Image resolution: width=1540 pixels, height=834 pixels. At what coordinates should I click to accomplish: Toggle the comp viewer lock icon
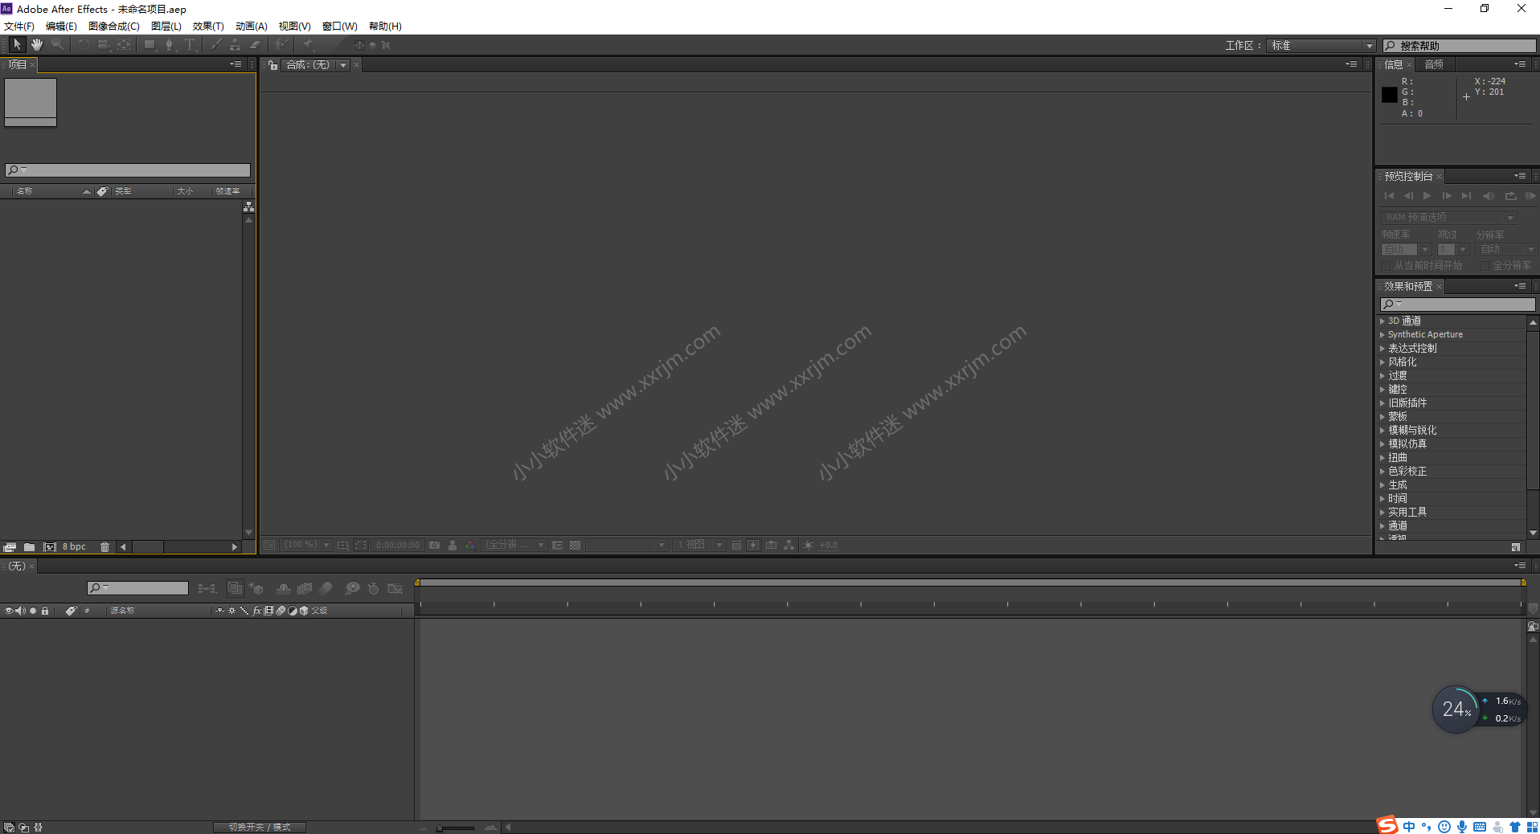(273, 65)
